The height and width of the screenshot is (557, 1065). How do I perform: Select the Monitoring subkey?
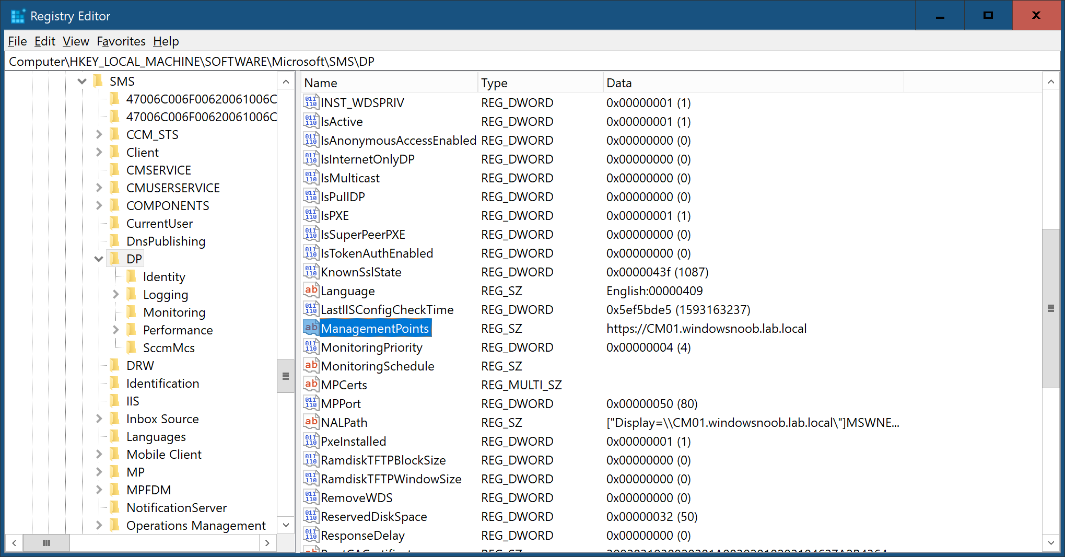pyautogui.click(x=174, y=312)
